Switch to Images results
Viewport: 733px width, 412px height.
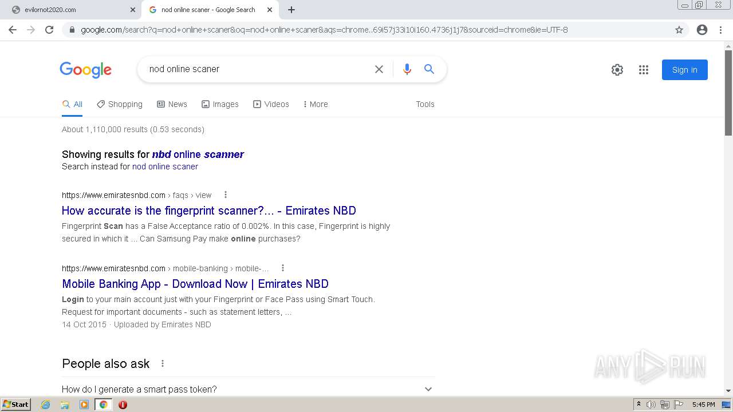pyautogui.click(x=220, y=104)
